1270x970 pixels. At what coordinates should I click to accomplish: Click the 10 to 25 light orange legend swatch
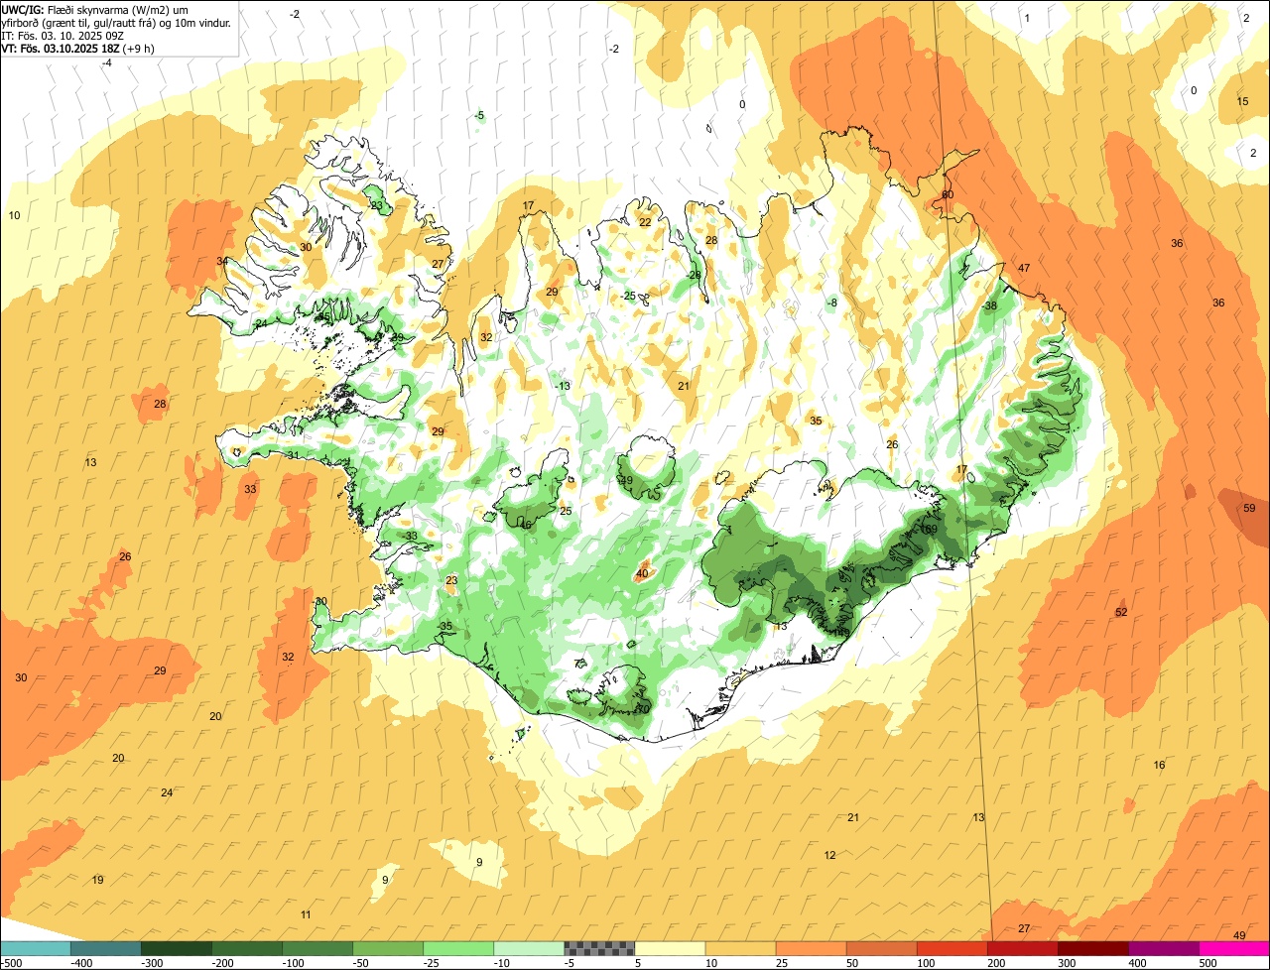point(740,948)
